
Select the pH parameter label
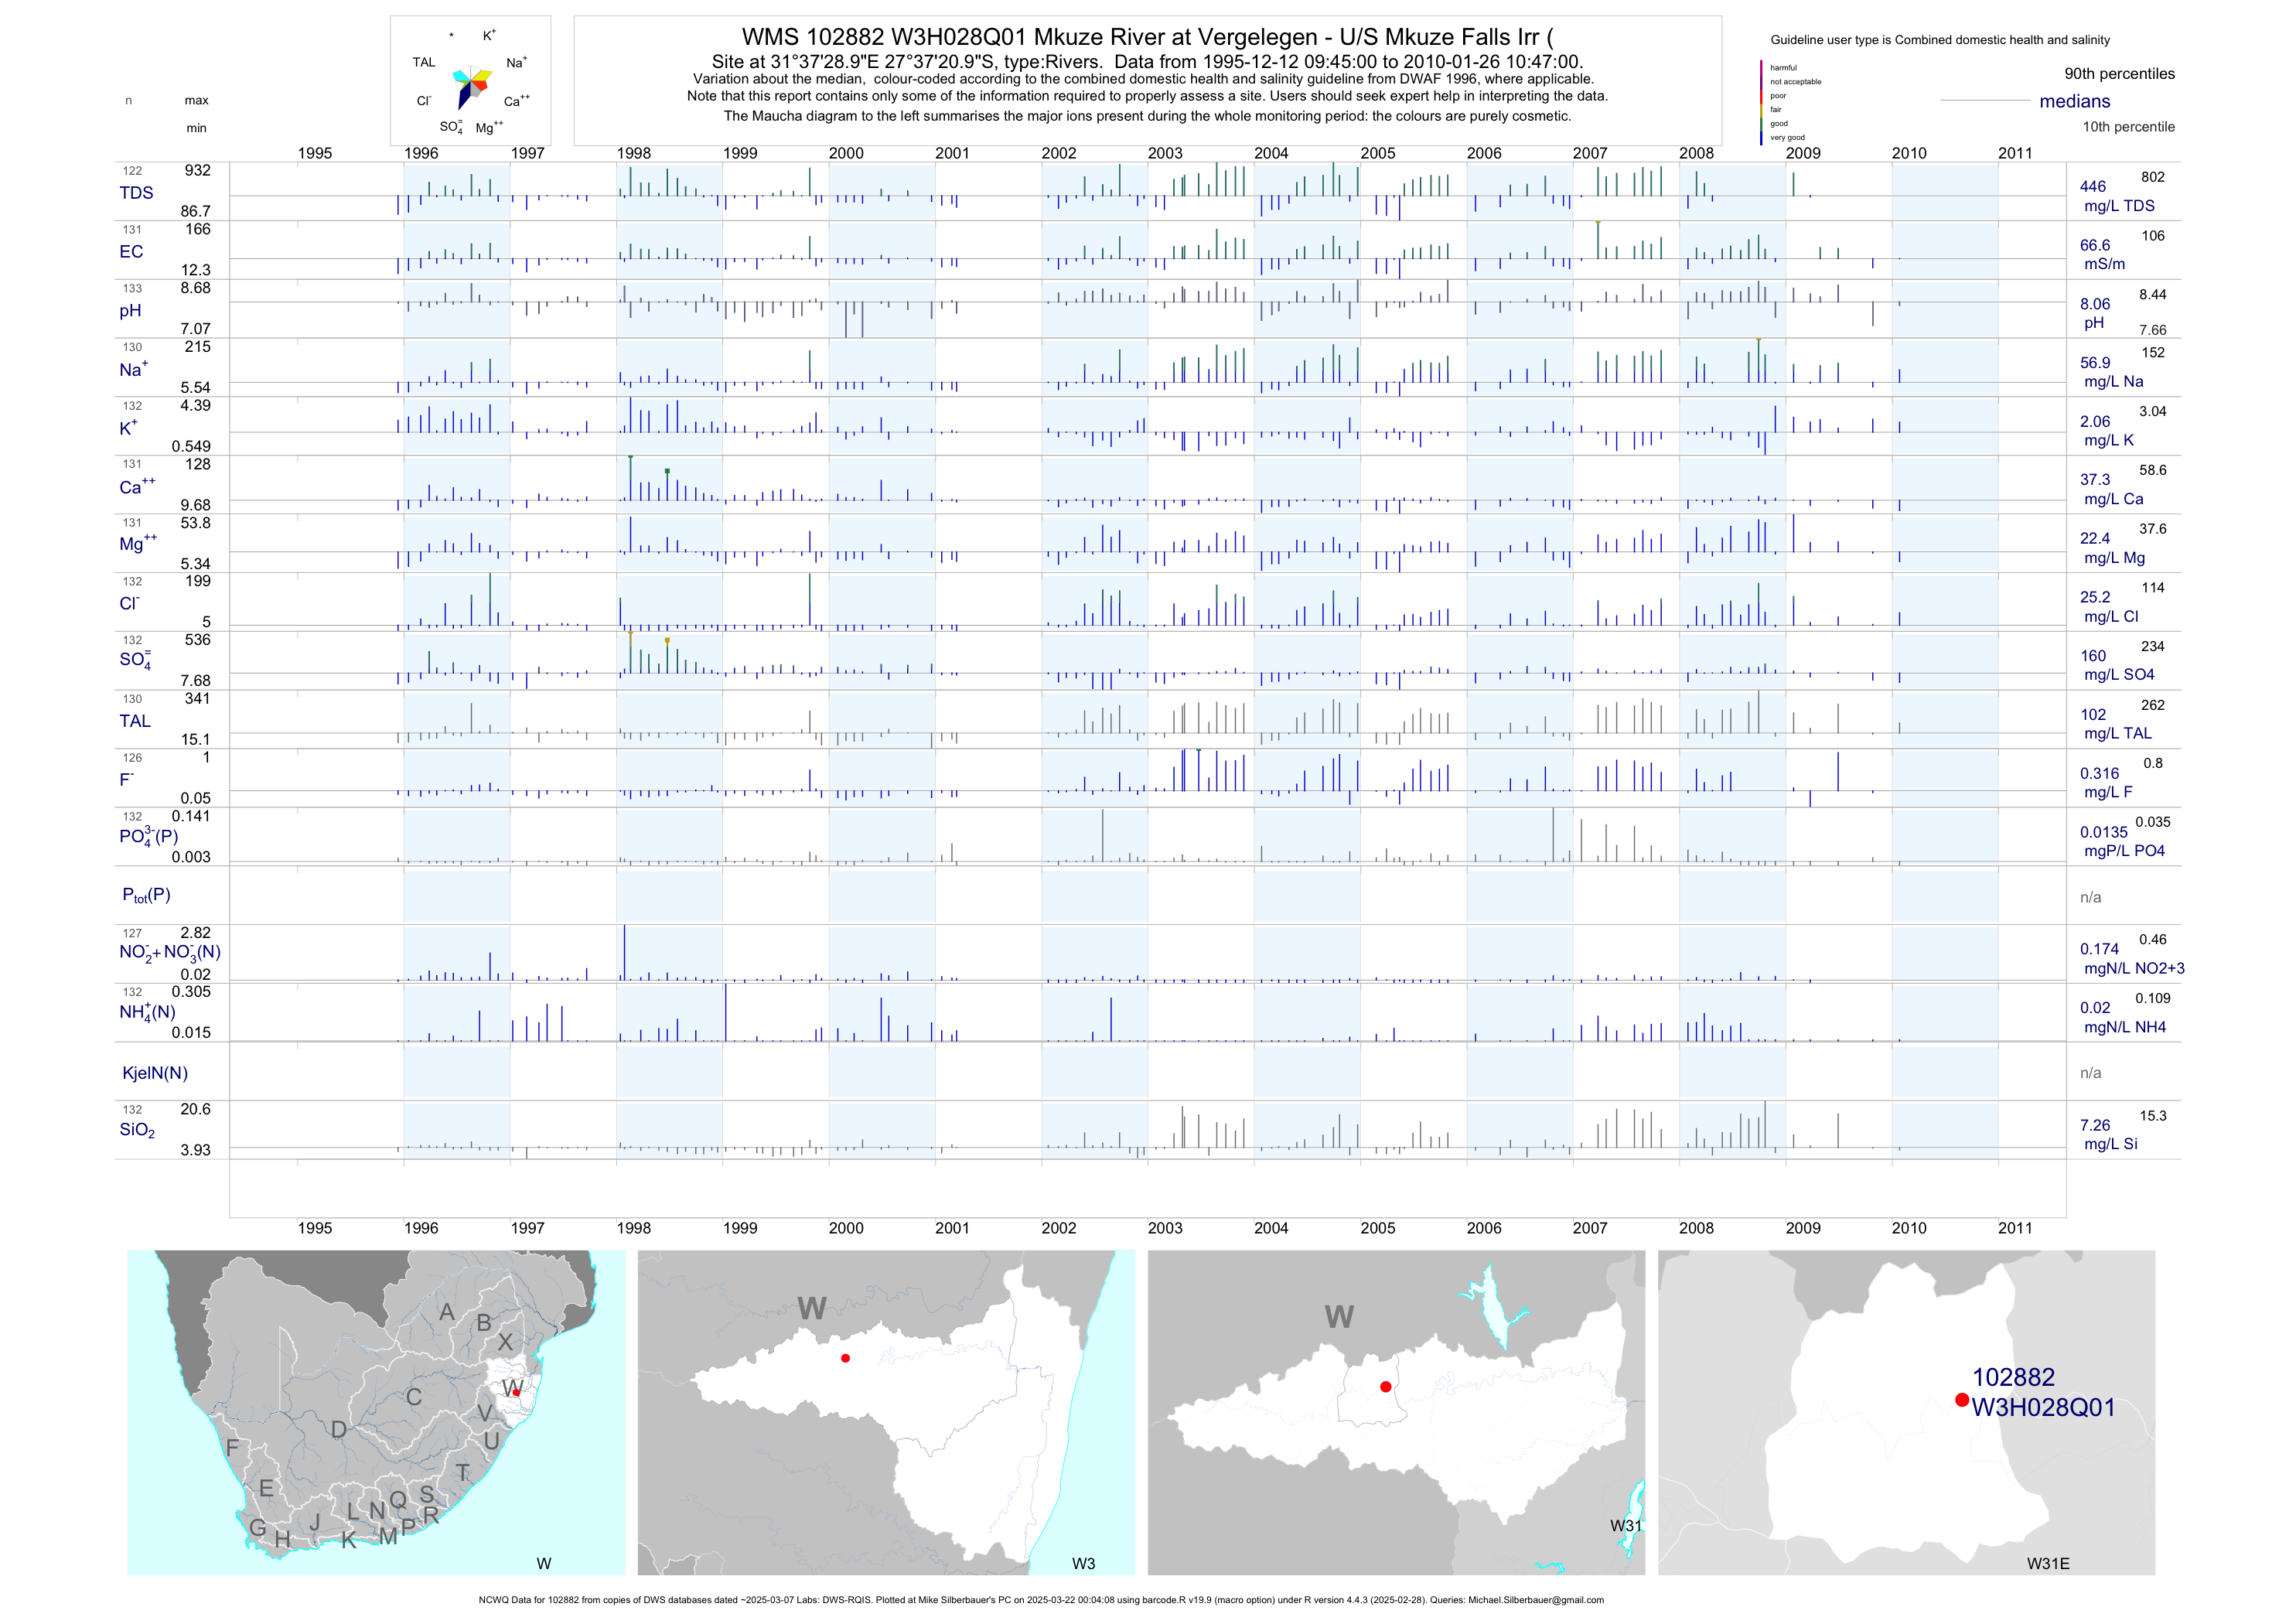point(130,311)
